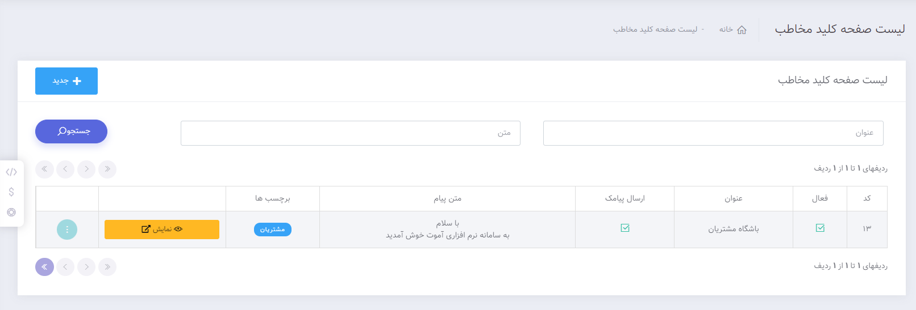Click the مشتریان tag badge
The image size is (916, 310).
click(272, 230)
